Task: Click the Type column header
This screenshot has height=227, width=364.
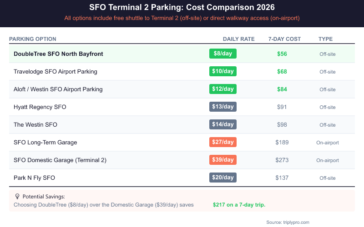Action: 325,39
